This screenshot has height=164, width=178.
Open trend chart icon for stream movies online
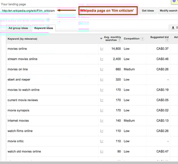pyautogui.click(x=102, y=59)
